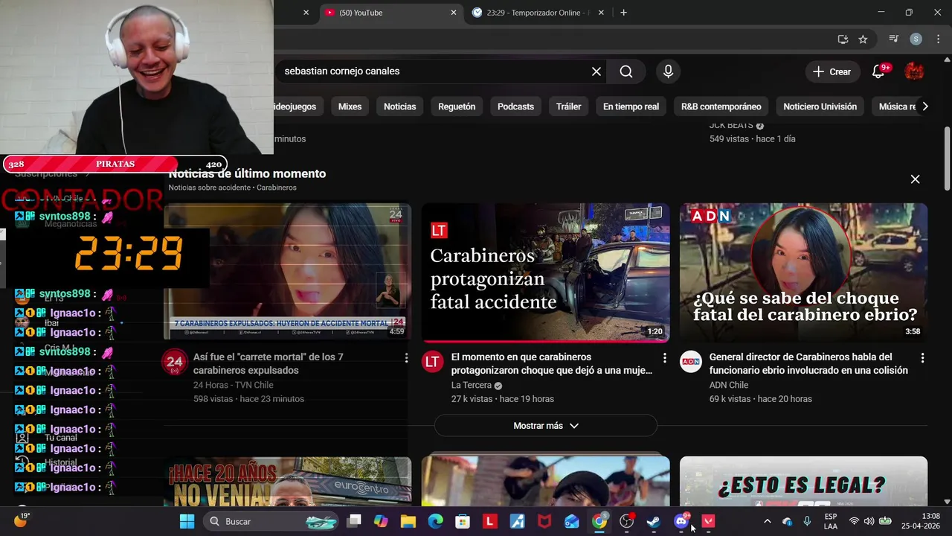The height and width of the screenshot is (536, 952).
Task: Open the Windows Start menu
Action: pos(187,521)
